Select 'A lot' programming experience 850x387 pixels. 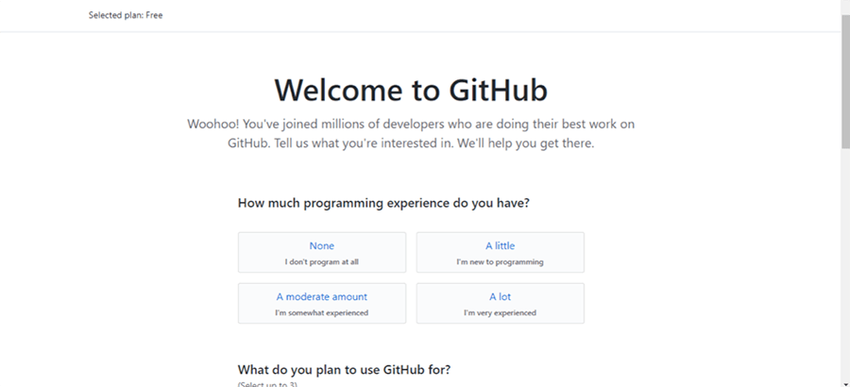click(500, 304)
